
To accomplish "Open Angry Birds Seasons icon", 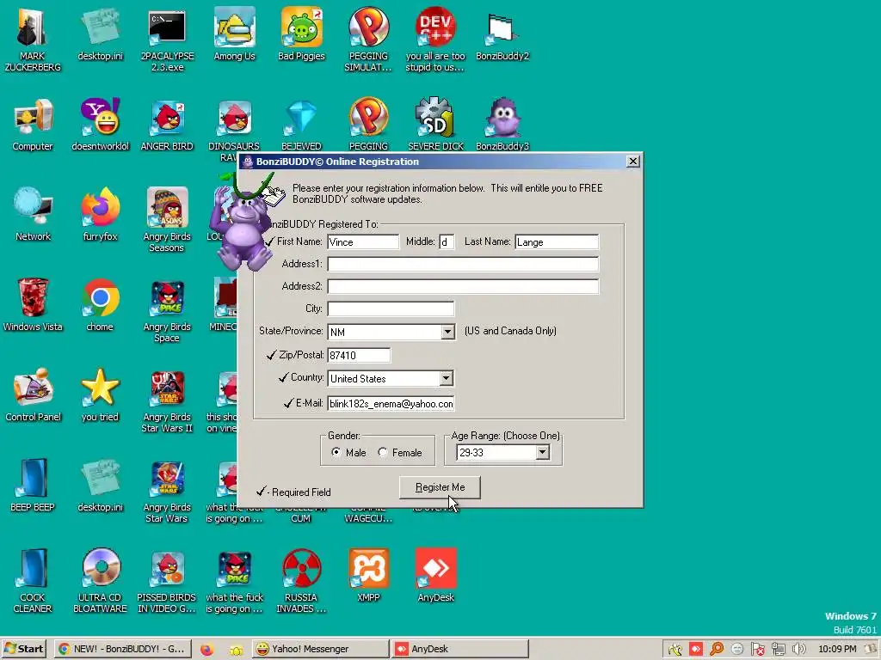I will (167, 219).
